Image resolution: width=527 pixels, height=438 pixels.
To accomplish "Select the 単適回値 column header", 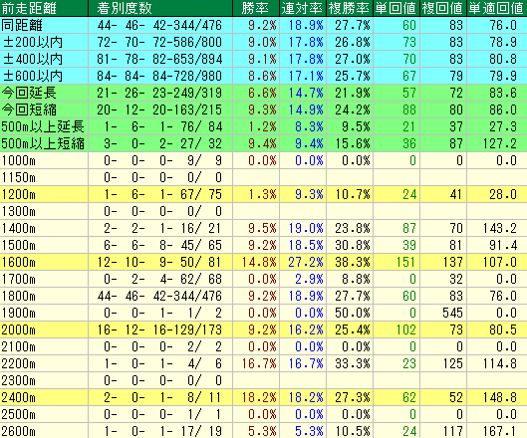I will coord(497,8).
